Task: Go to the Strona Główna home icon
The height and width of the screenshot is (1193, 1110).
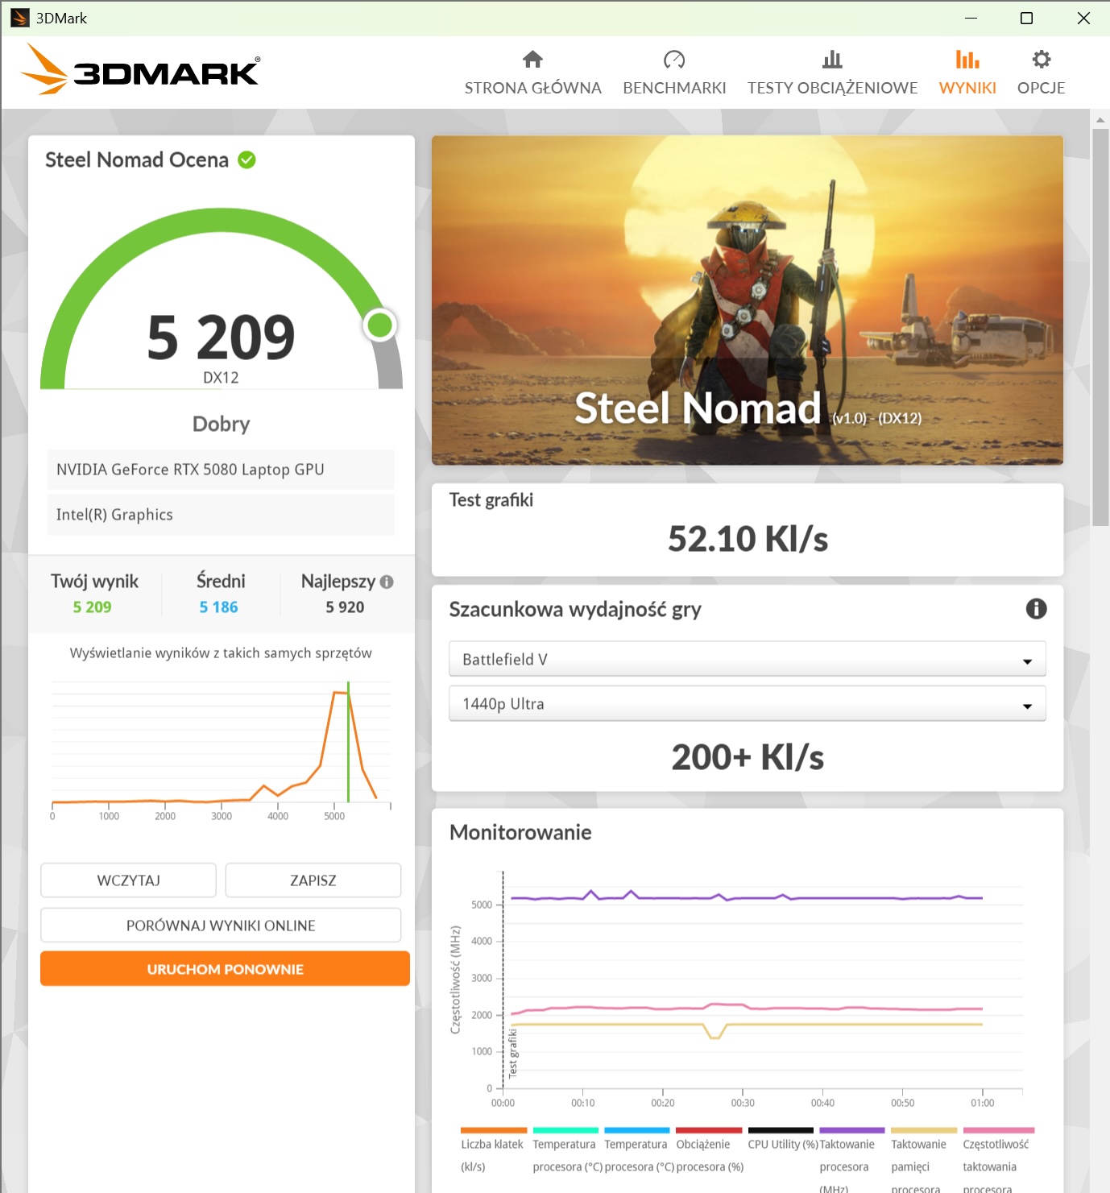Action: (532, 60)
